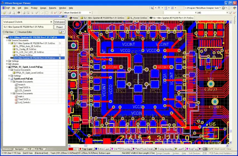
Task: Open the Altium Standard 2D view dropdown
Action: pyautogui.click(x=90, y=13)
